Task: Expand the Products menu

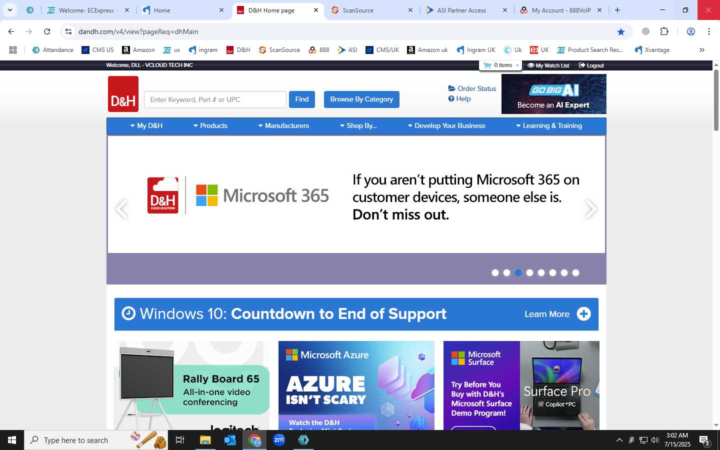Action: [x=210, y=125]
